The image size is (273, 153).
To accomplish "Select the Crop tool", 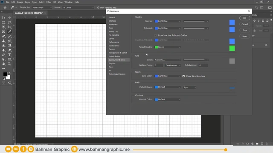I will (9, 27).
